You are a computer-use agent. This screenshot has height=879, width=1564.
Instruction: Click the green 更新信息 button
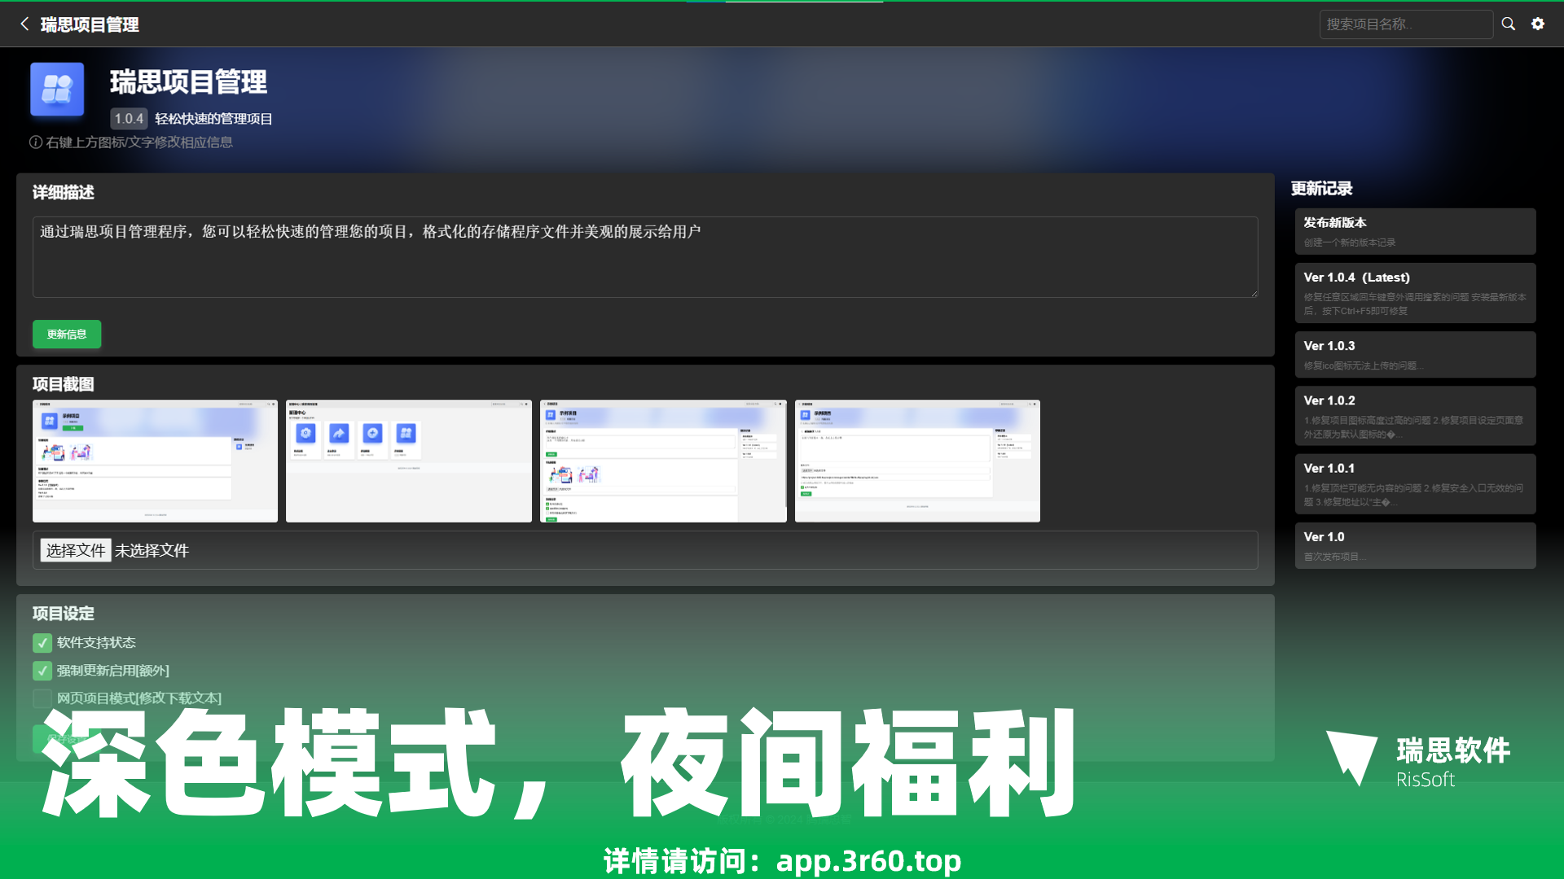pyautogui.click(x=67, y=335)
